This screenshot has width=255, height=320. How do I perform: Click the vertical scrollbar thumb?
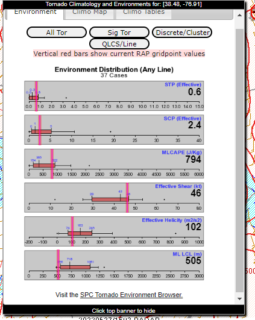tap(239, 160)
